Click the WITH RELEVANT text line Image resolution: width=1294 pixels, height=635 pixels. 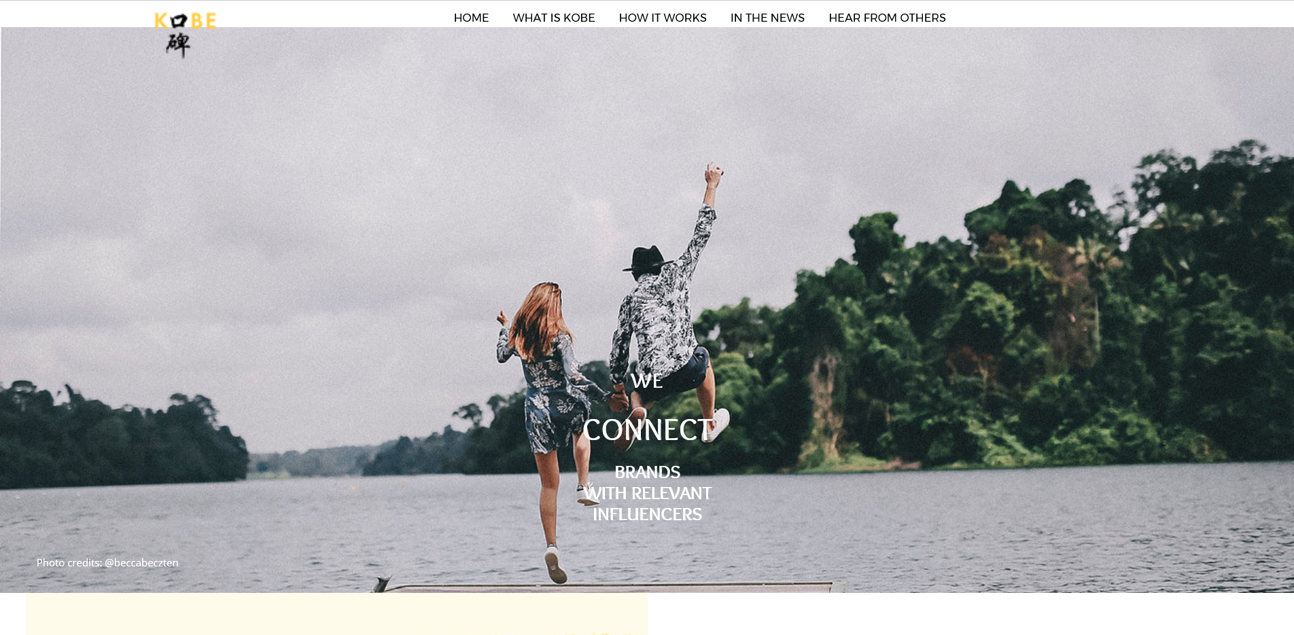647,492
